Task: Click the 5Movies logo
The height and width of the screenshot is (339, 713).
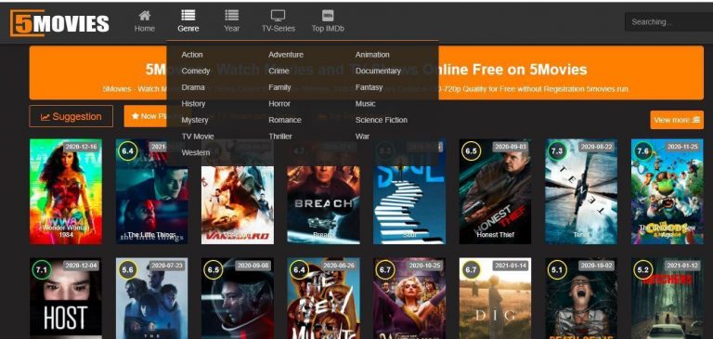Action: coord(59,22)
